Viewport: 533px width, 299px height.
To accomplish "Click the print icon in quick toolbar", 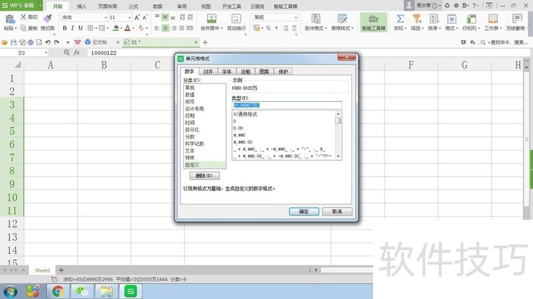I will 31,43.
